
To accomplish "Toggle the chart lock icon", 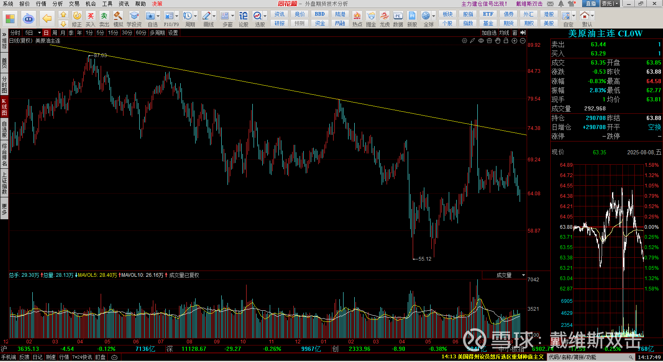I will point(506,41).
